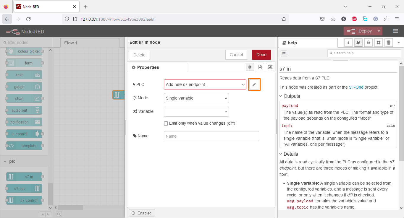Toggle the node Enabled state button
The image size is (404, 218).
[142, 213]
